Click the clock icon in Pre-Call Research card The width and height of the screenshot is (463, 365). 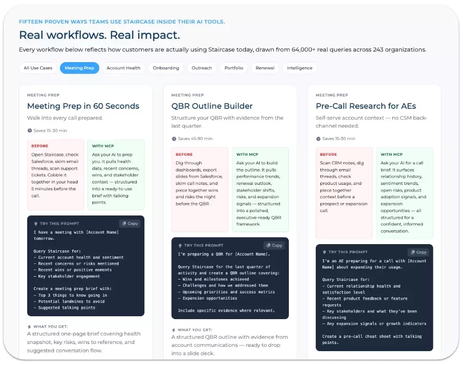point(319,139)
